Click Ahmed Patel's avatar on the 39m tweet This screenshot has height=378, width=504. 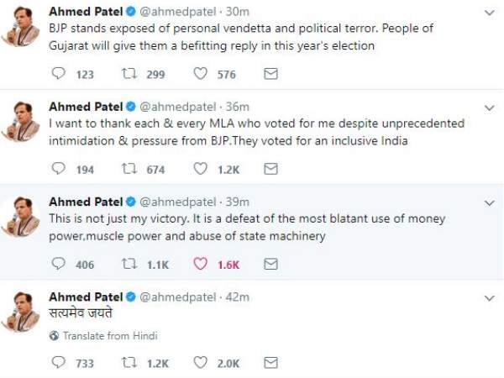(24, 217)
